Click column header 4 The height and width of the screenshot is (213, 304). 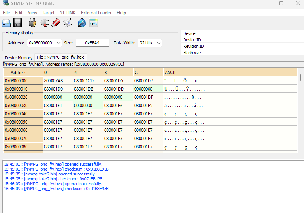coord(88,73)
